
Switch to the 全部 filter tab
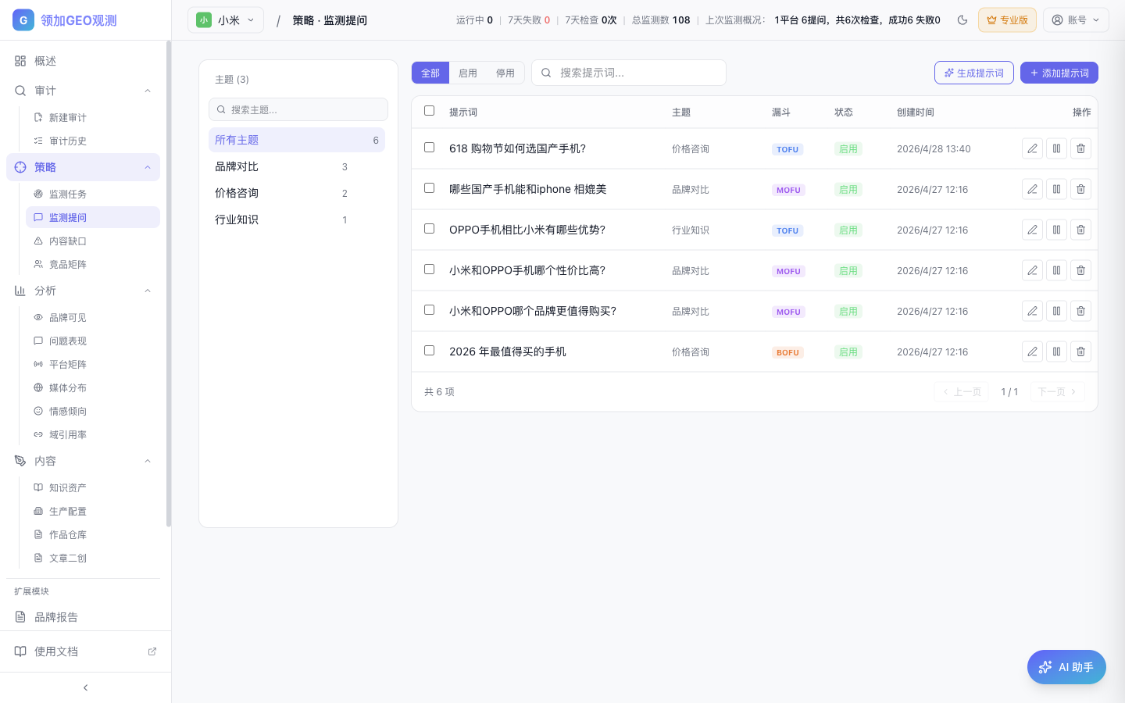[x=430, y=73]
